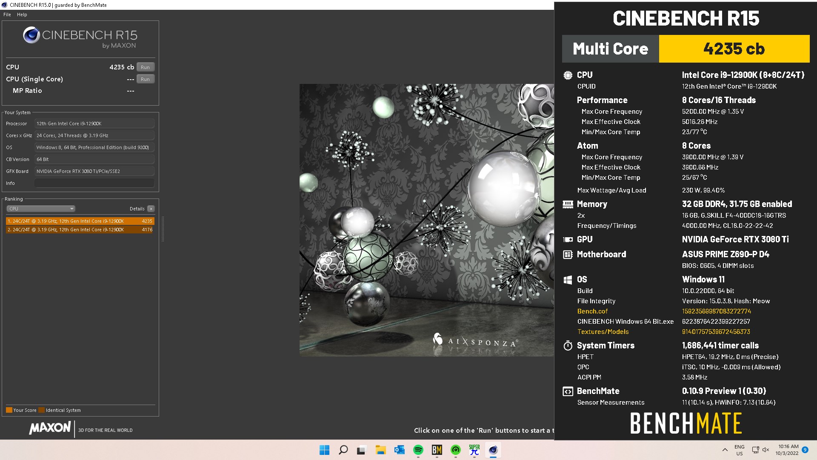Open File Explorer from taskbar

pyautogui.click(x=380, y=450)
